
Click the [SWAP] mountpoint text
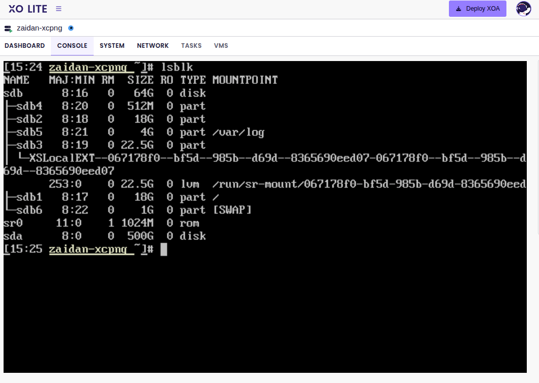tap(232, 210)
